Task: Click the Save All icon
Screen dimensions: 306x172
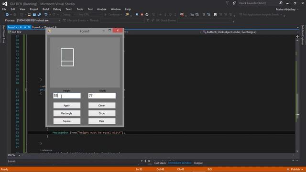Action: 39,15
